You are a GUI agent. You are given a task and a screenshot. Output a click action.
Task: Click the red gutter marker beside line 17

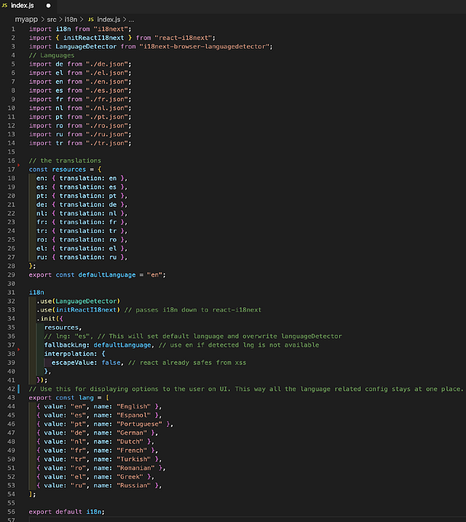(17, 167)
